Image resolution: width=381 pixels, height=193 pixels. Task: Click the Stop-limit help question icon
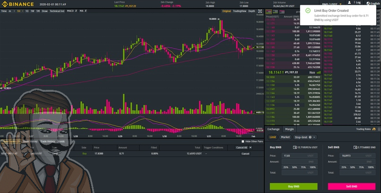tap(310, 137)
